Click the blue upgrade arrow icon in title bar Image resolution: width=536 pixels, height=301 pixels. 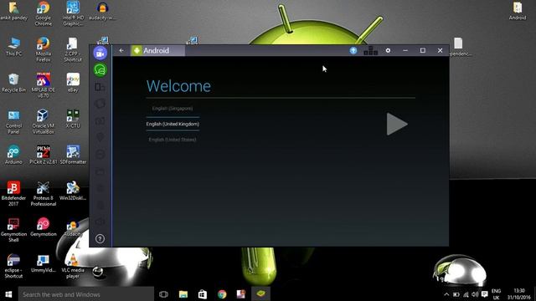[x=353, y=50]
